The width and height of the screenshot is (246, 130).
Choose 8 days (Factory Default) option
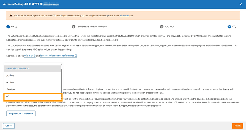point(32,68)
